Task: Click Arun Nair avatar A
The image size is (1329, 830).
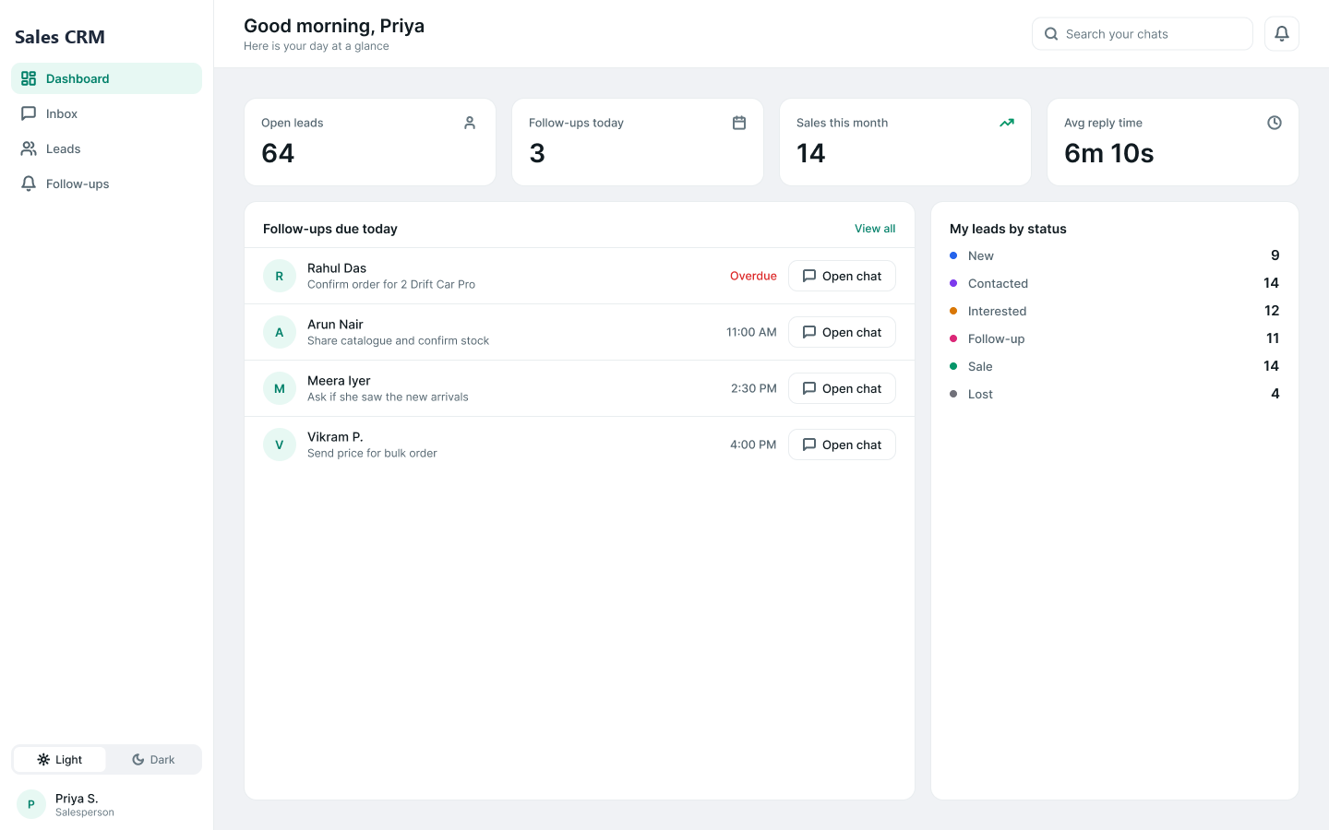Action: 280,332
